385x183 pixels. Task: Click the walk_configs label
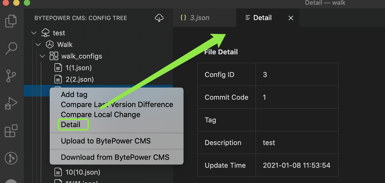point(82,56)
